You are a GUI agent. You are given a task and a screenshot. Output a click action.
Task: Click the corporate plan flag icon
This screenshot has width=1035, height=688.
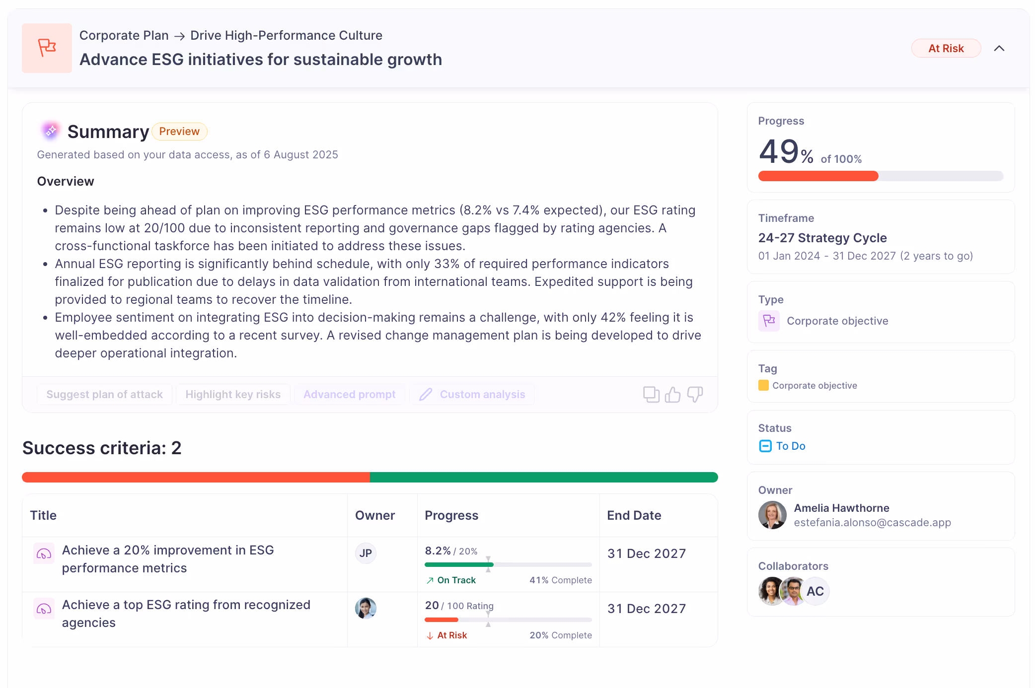[47, 48]
